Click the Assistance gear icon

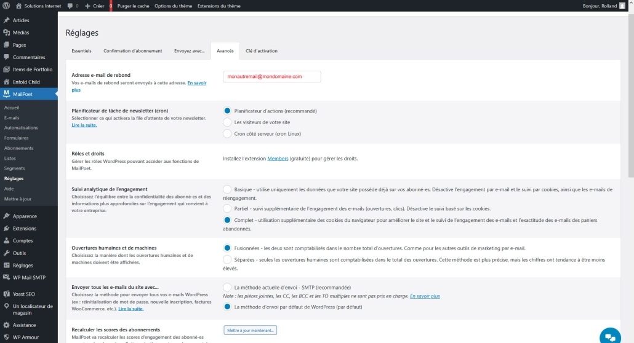click(x=7, y=325)
